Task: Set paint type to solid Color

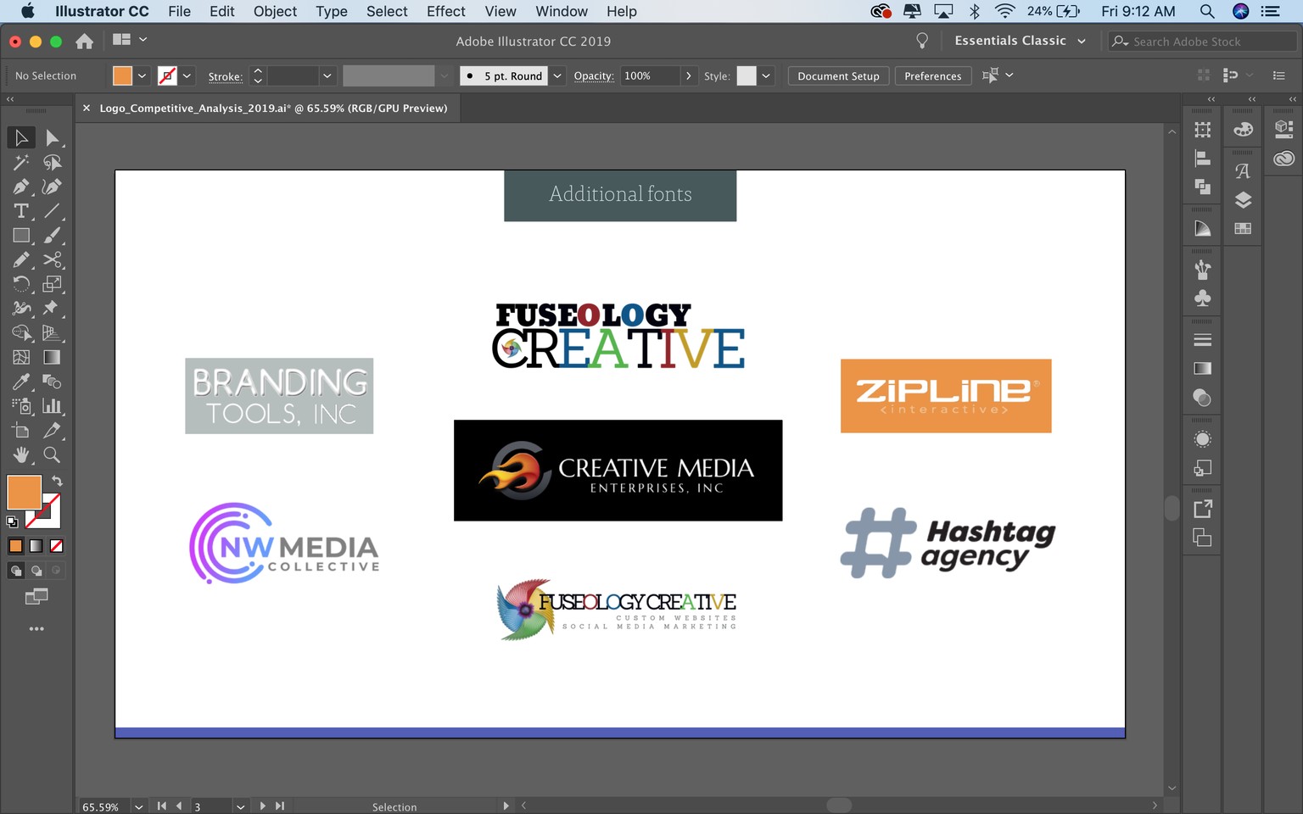Action: pyautogui.click(x=15, y=546)
